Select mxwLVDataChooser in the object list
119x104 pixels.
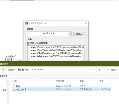pos(56,47)
